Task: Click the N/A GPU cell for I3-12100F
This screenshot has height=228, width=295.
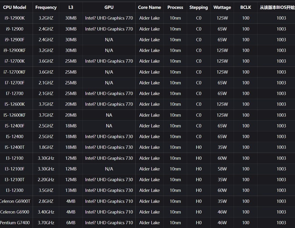Action: 109,169
